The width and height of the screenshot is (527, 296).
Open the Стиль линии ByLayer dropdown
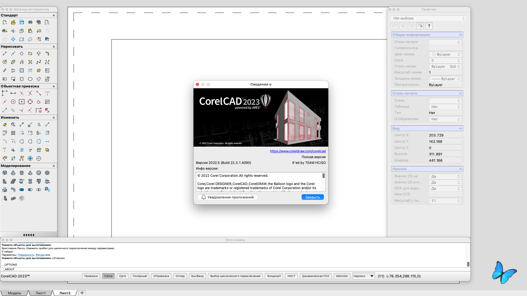point(445,67)
